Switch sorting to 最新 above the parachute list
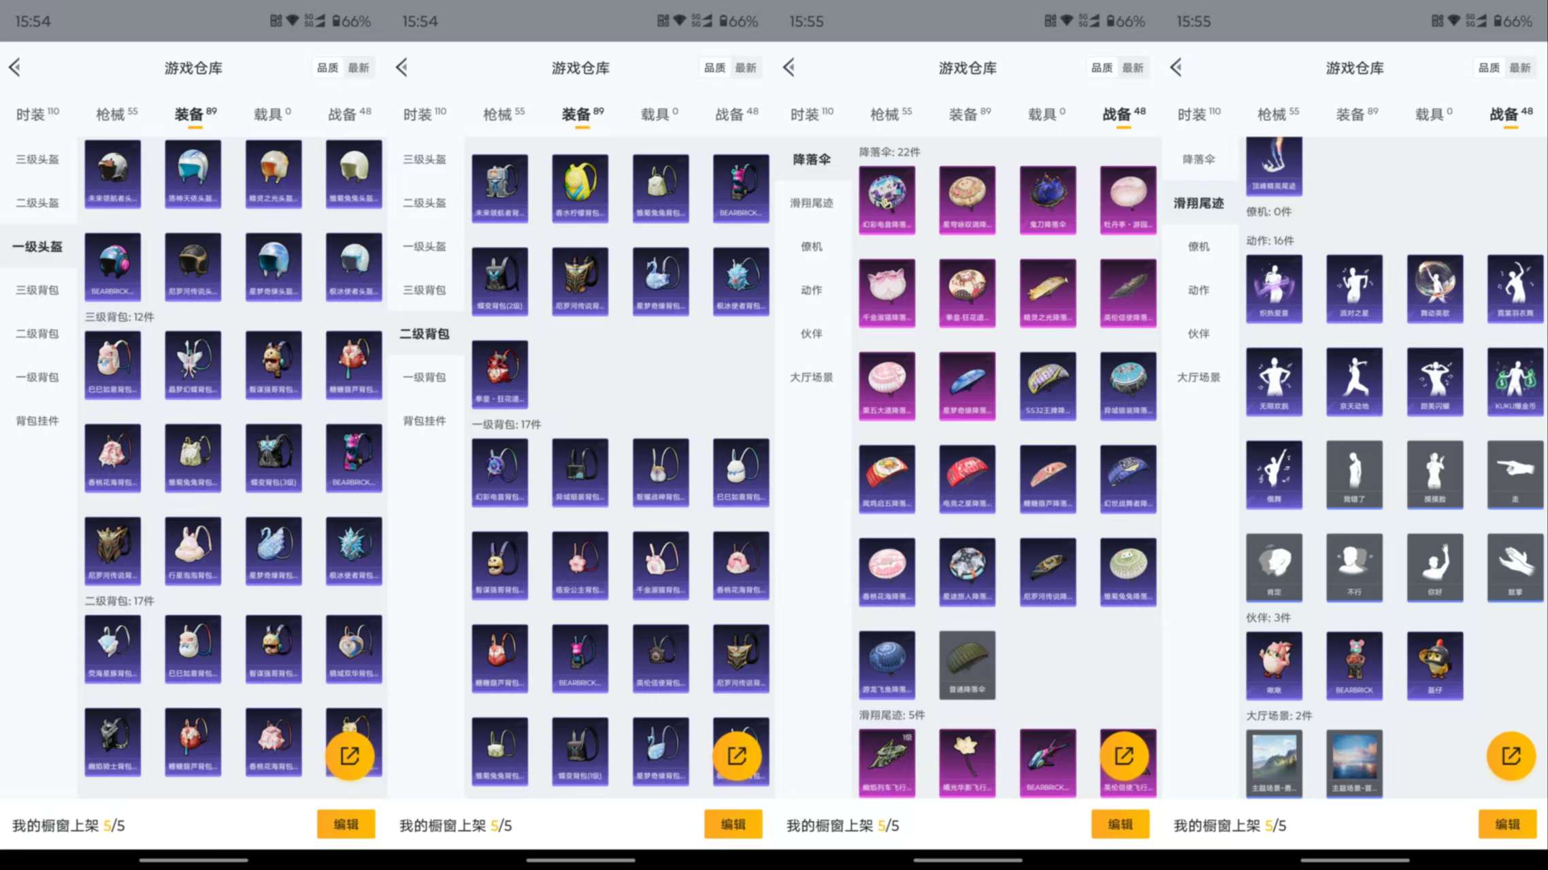The width and height of the screenshot is (1548, 870). [1132, 67]
